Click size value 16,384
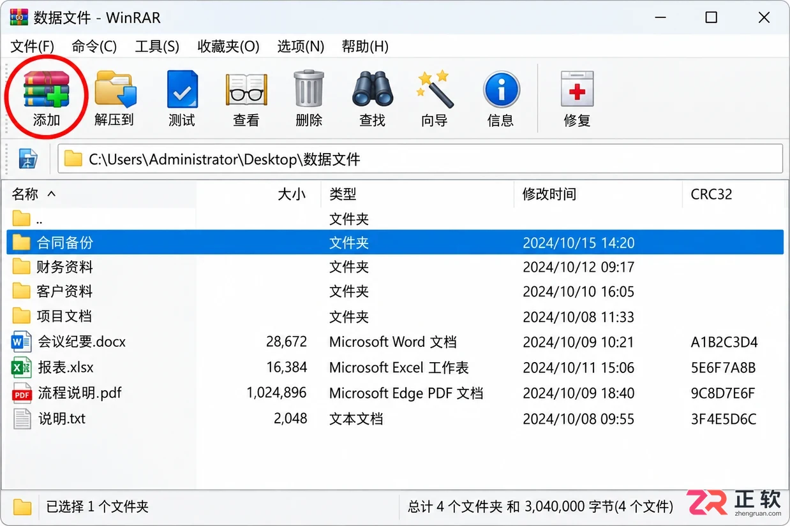The height and width of the screenshot is (526, 790). (x=287, y=367)
